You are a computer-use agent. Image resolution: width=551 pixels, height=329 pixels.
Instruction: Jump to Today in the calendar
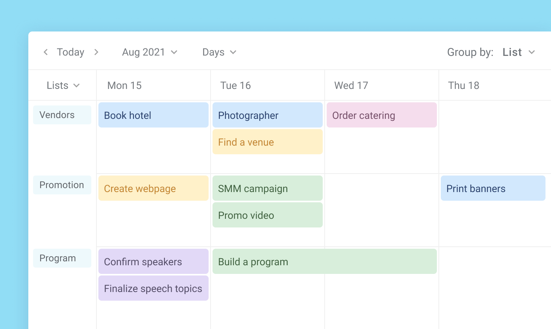70,52
